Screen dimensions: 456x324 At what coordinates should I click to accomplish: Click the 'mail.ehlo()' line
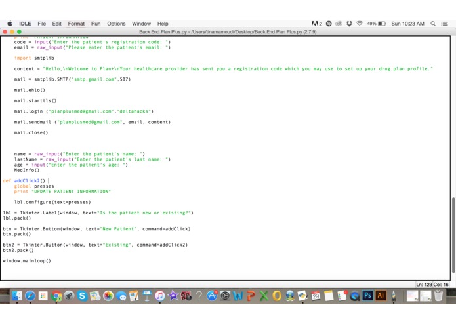click(x=30, y=90)
